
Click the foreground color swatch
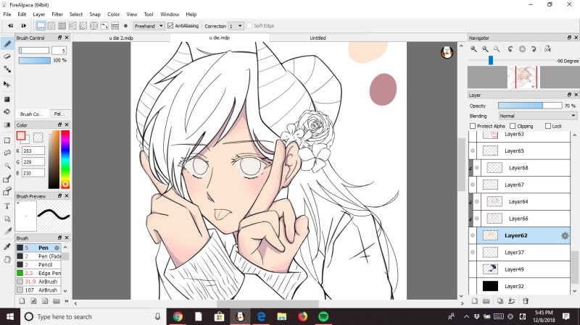(x=21, y=136)
